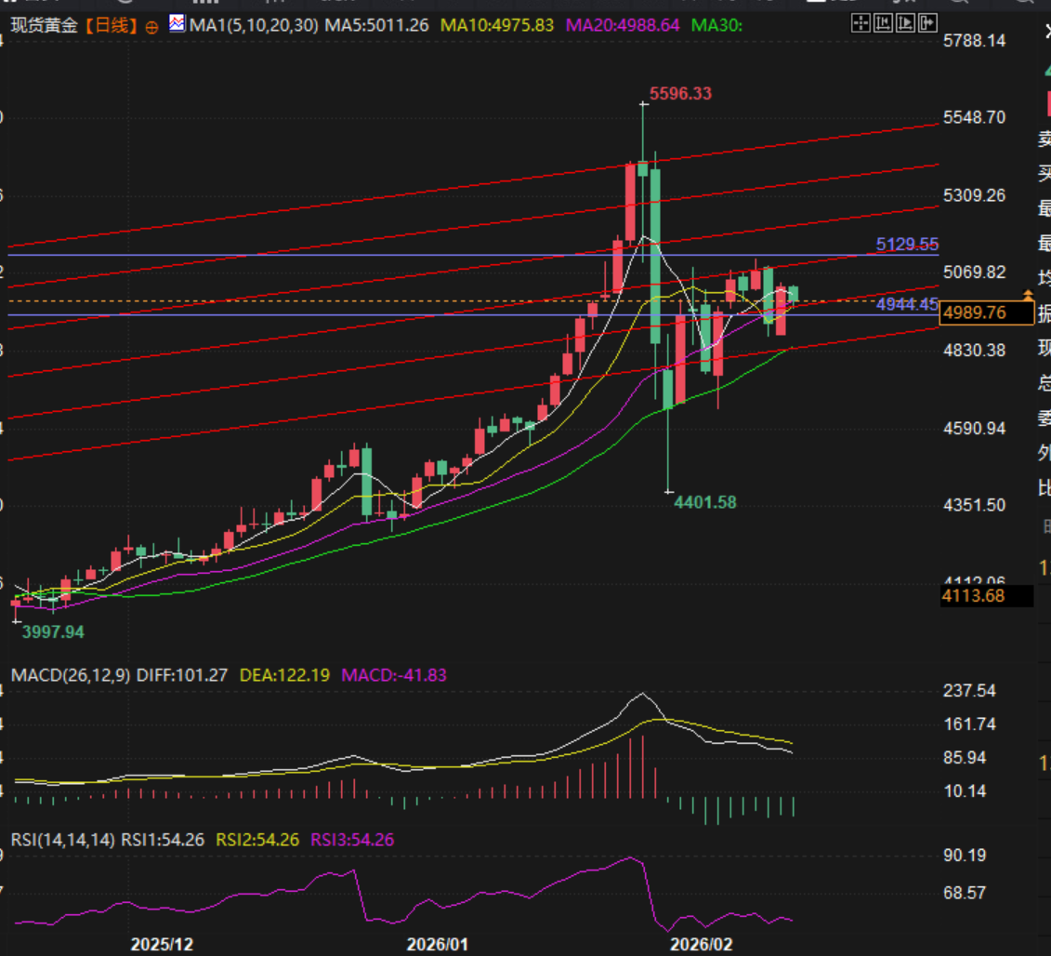Click the small orange arrow above current price tag
The image size is (1051, 956).
[1028, 295]
